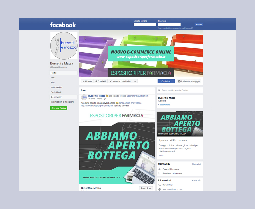Open Informazioni e inserzioni section
The width and height of the screenshot is (255, 209).
coord(62,102)
